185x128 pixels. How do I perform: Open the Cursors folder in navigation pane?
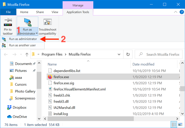(x=21, y=85)
